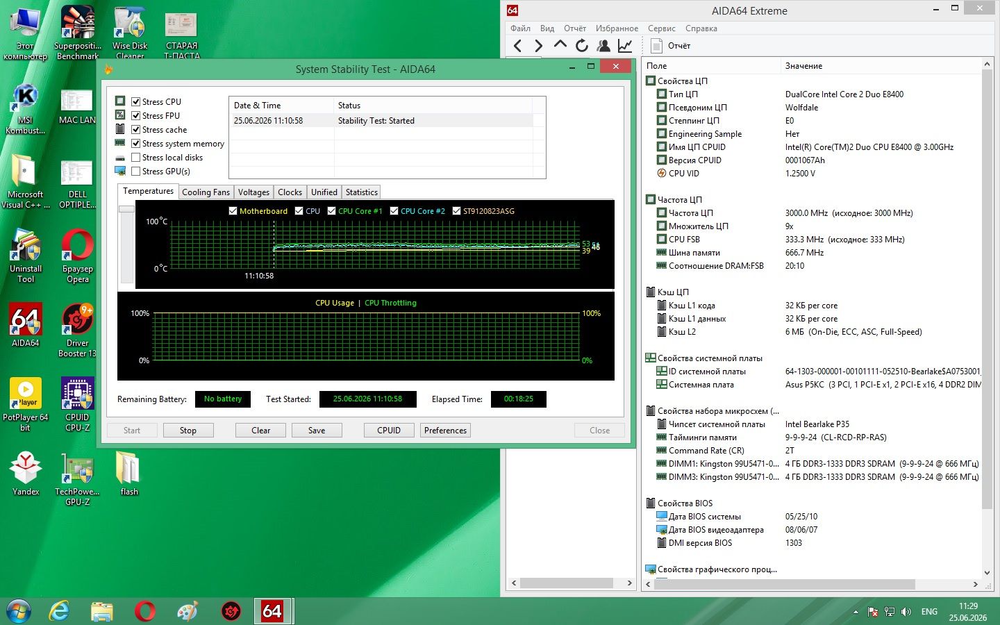Toggle the Stress CPU checkbox
Screen dimensions: 1000x625
(x=136, y=101)
